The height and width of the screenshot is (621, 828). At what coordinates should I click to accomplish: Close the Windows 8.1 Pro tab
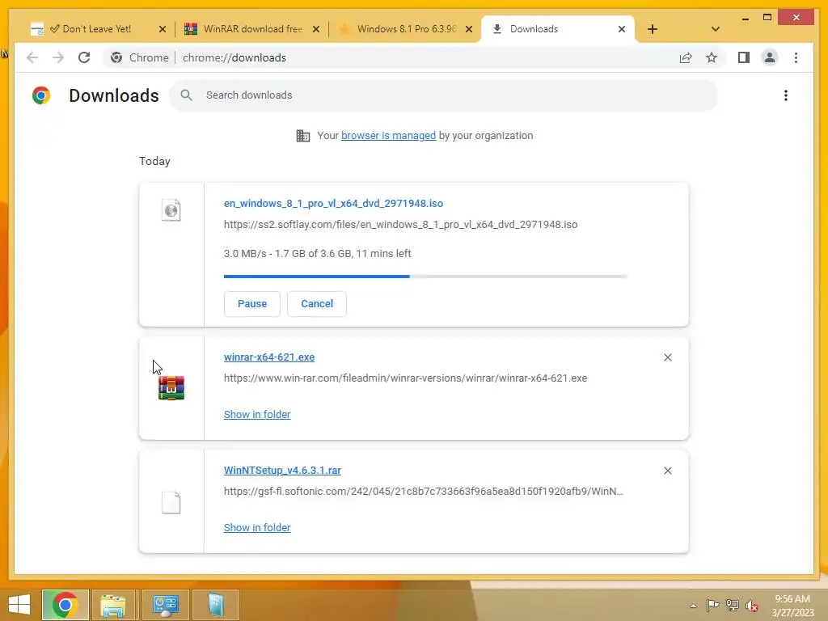point(469,29)
